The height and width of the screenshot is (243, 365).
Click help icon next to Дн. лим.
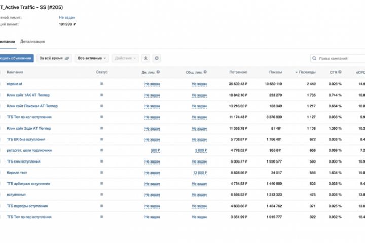(x=158, y=72)
